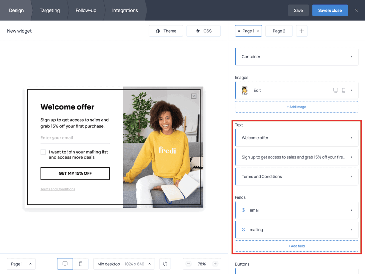This screenshot has width=365, height=274.
Task: Open the Min desktop resolution dropdown
Action: tap(124, 264)
